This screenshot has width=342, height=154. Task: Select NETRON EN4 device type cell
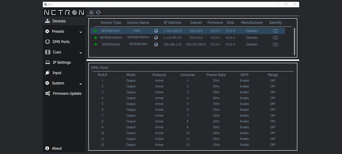pos(111,44)
